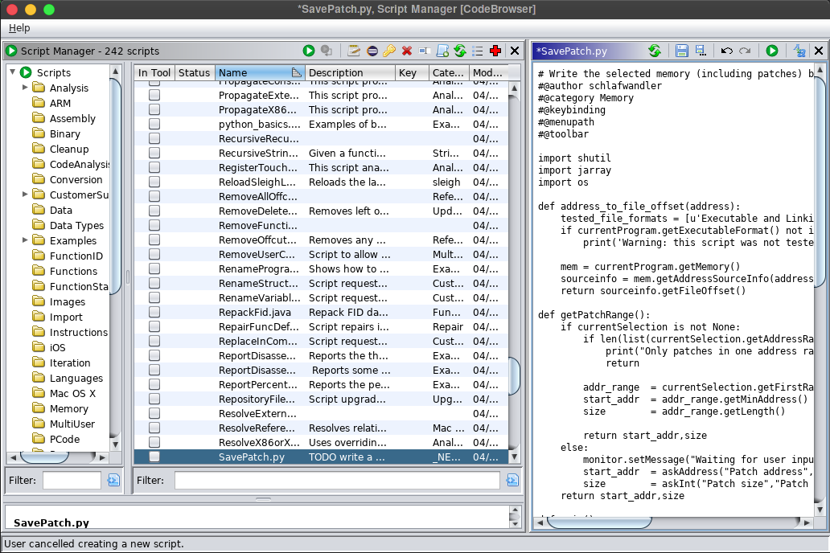Select the RepackFid.java script row
Image resolution: width=830 pixels, height=553 pixels.
coord(321,312)
